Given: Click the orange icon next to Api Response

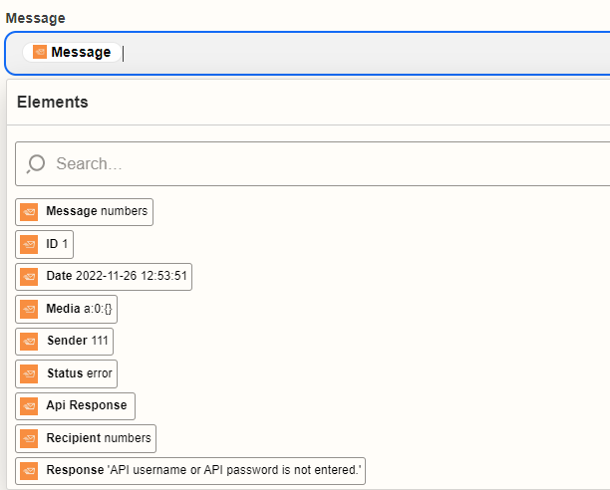Looking at the screenshot, I should (30, 406).
